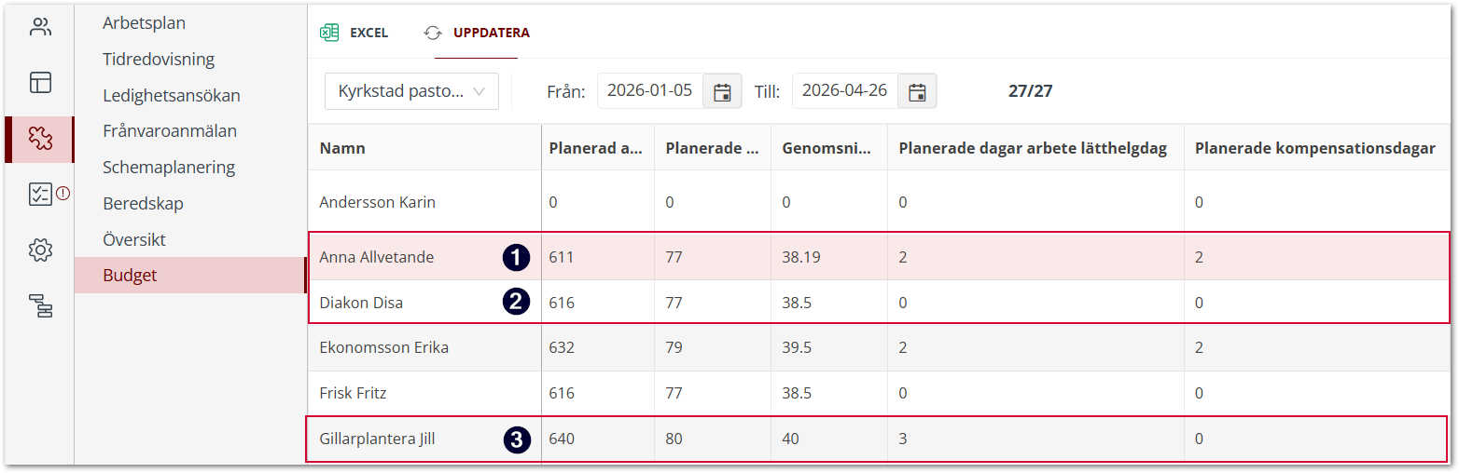Open the checklist icon with alert
This screenshot has width=1459, height=473.
coord(40,195)
